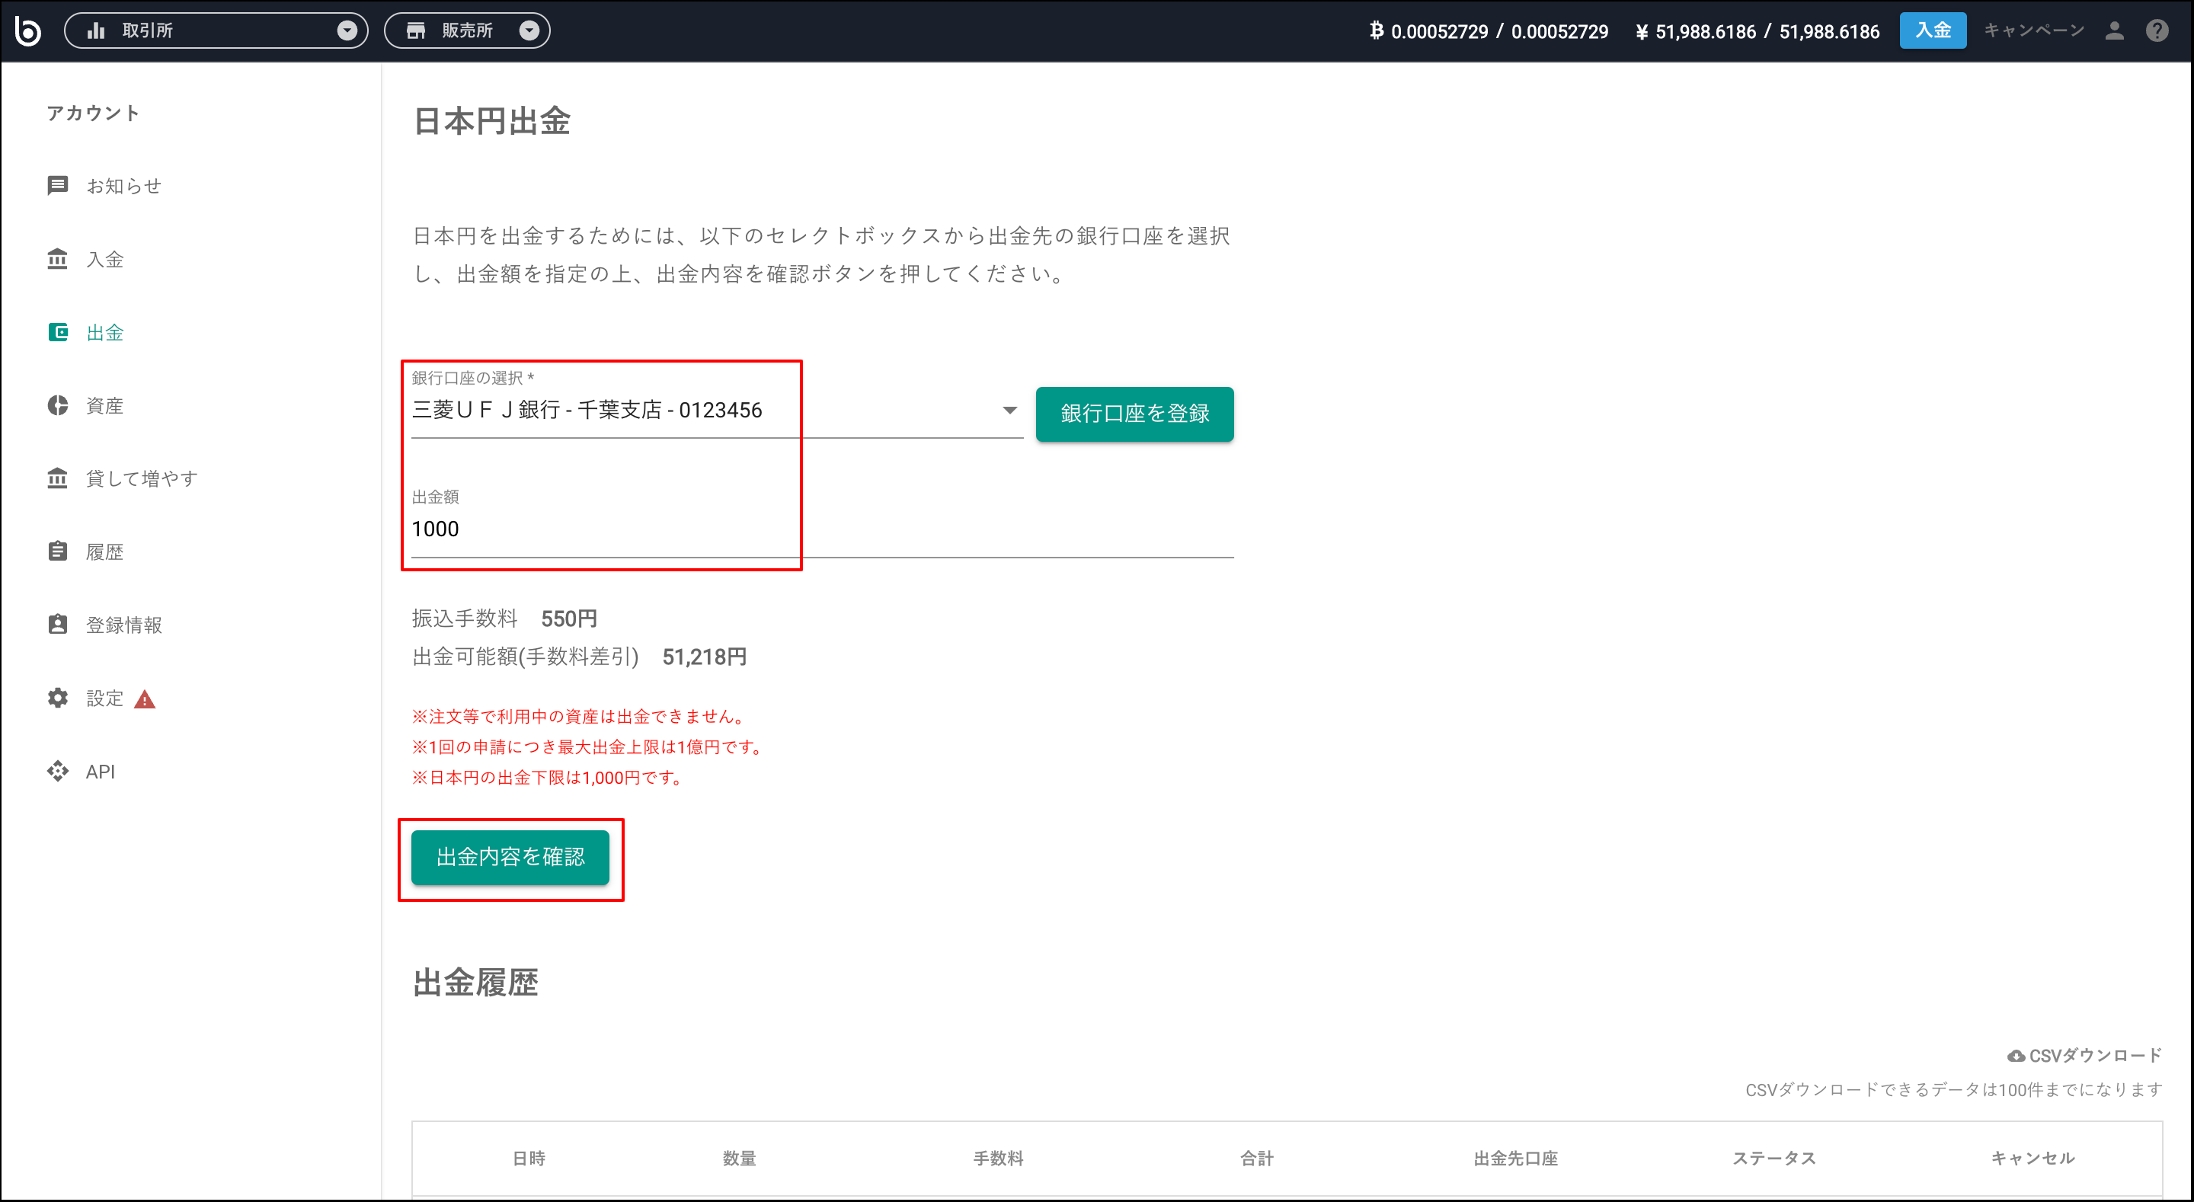Click the アカウント sidebar heading
The width and height of the screenshot is (2194, 1202).
click(93, 113)
